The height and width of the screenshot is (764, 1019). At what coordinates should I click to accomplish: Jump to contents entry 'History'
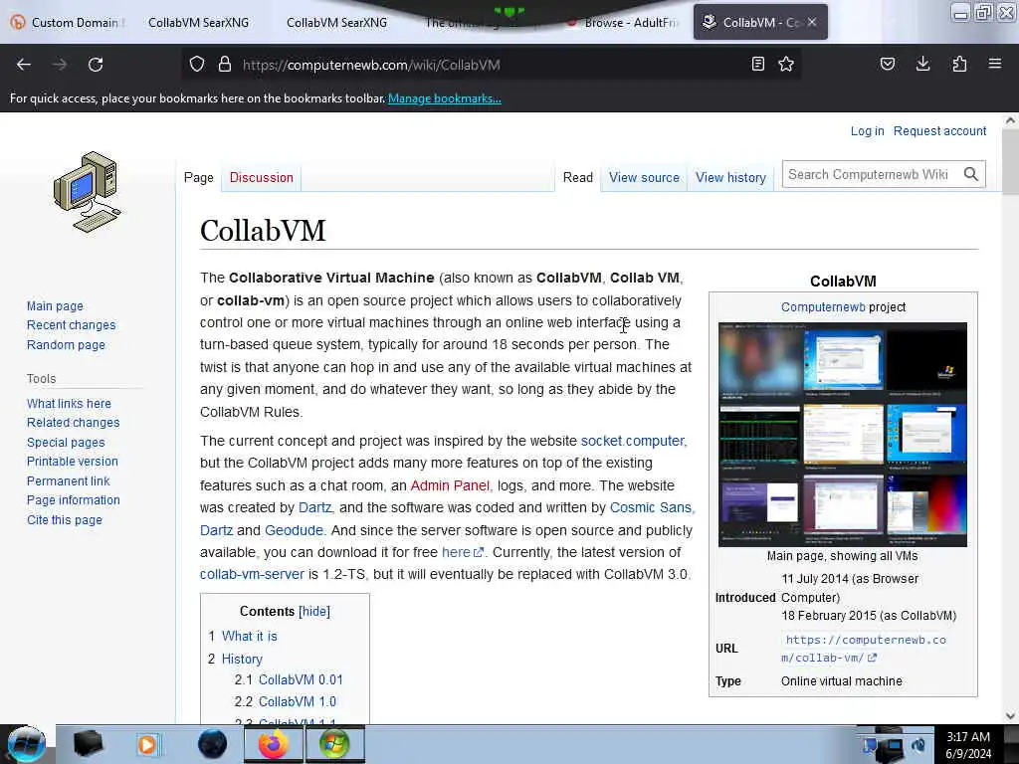[x=242, y=659]
